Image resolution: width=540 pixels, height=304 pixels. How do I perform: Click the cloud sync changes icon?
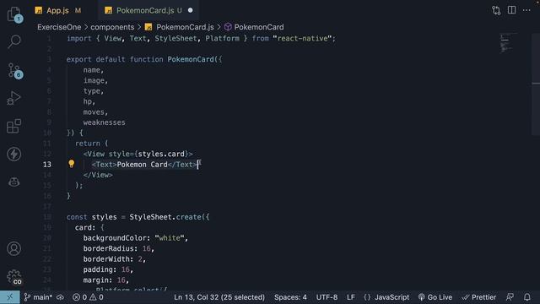(60, 297)
